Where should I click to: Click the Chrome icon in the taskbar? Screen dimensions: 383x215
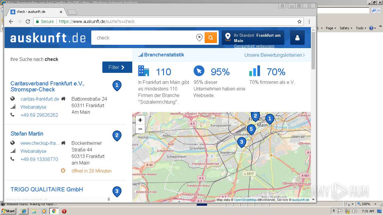click(x=54, y=211)
